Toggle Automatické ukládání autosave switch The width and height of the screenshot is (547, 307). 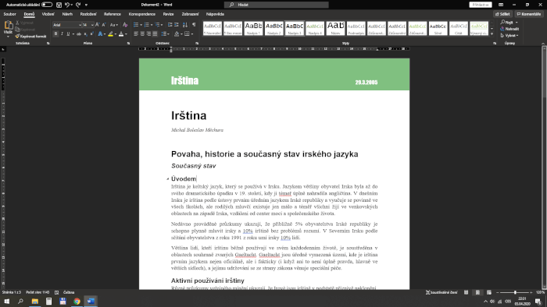pos(47,5)
